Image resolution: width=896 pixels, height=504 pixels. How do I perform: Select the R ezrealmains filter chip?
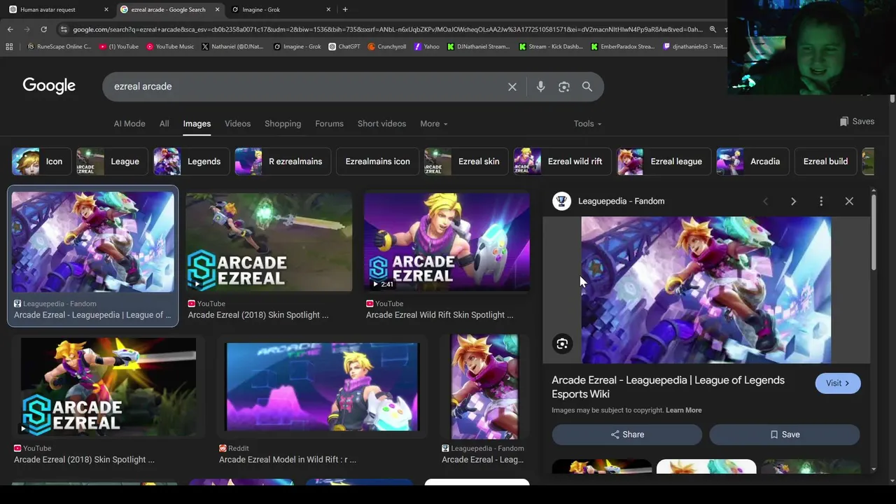(x=282, y=162)
